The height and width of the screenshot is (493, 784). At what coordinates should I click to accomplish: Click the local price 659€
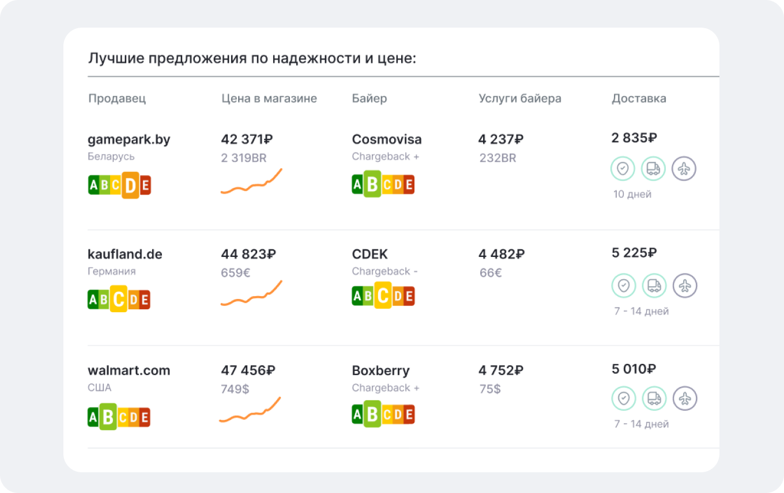point(236,272)
